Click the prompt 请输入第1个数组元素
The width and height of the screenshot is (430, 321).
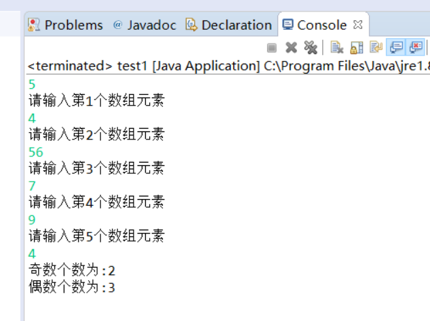[x=96, y=101]
